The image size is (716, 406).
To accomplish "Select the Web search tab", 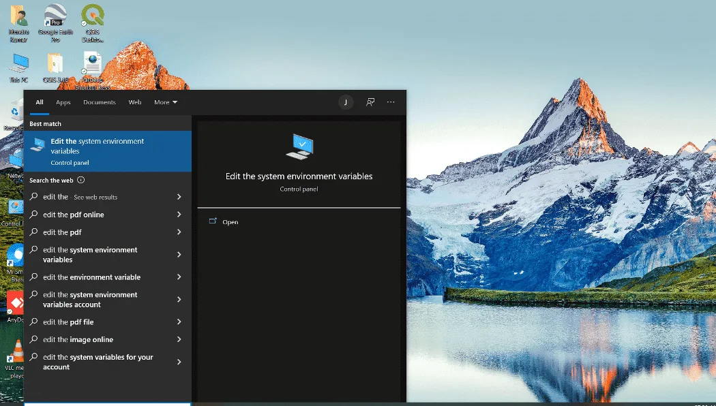I will (x=135, y=102).
